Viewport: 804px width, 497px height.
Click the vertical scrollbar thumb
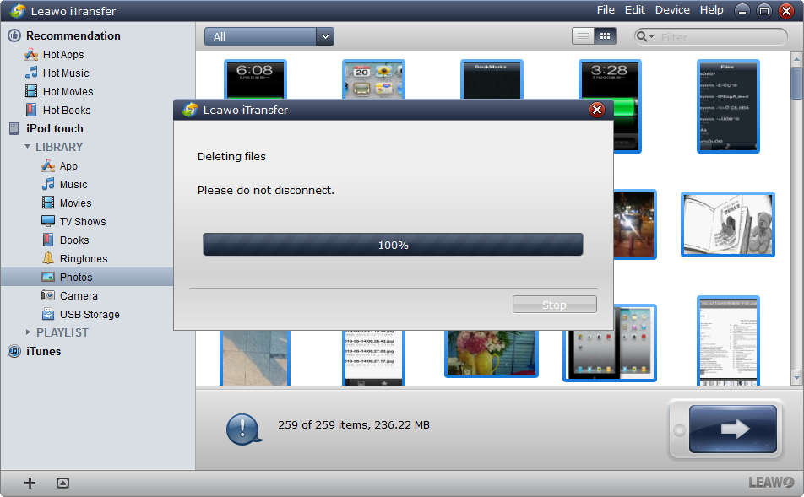click(796, 84)
